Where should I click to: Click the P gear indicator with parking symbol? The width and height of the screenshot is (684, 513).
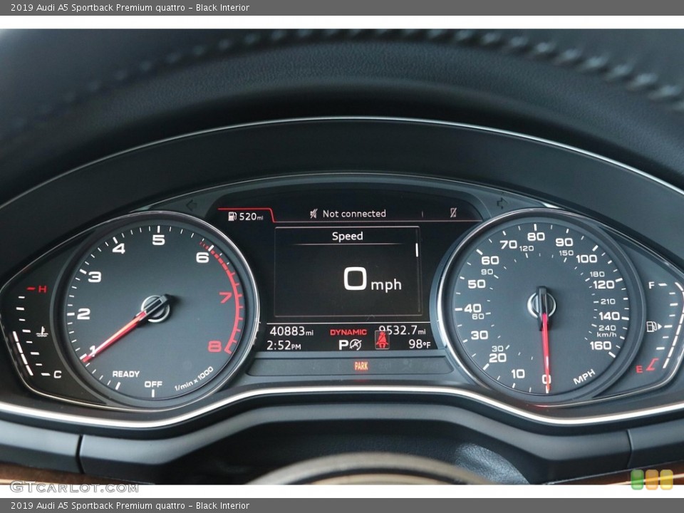pos(351,345)
